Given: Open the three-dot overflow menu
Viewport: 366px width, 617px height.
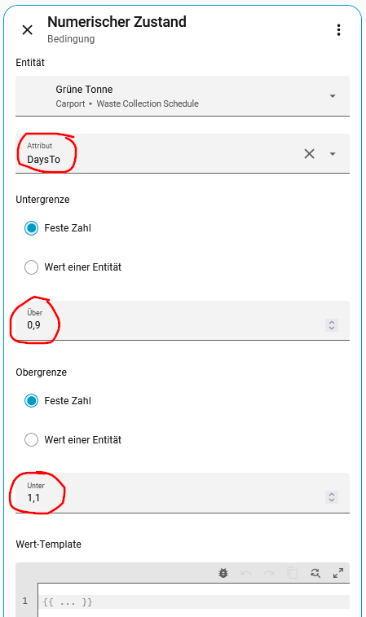Looking at the screenshot, I should 338,30.
